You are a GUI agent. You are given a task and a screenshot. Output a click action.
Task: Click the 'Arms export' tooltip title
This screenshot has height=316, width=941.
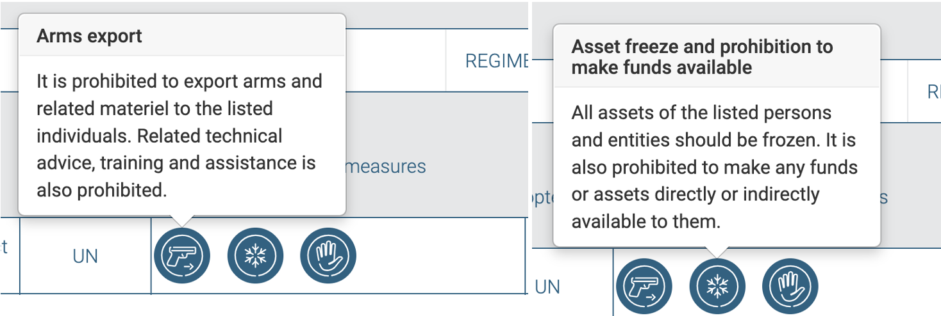pos(89,36)
